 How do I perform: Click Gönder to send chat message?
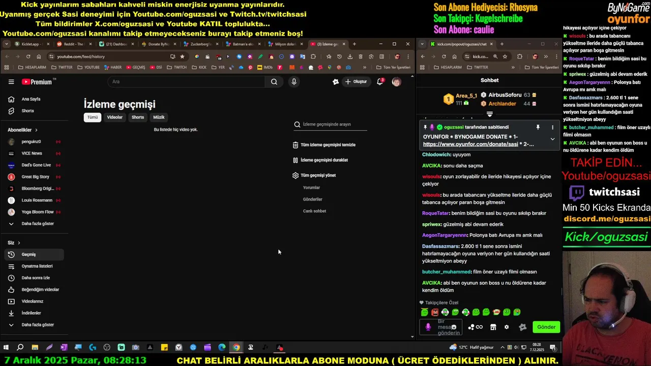(x=546, y=327)
